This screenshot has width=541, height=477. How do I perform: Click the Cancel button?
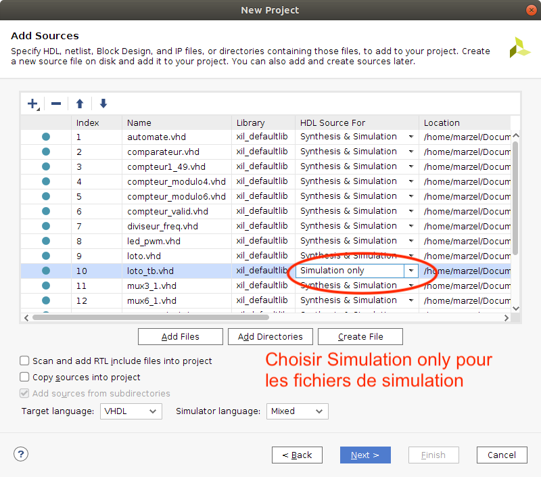(x=502, y=455)
